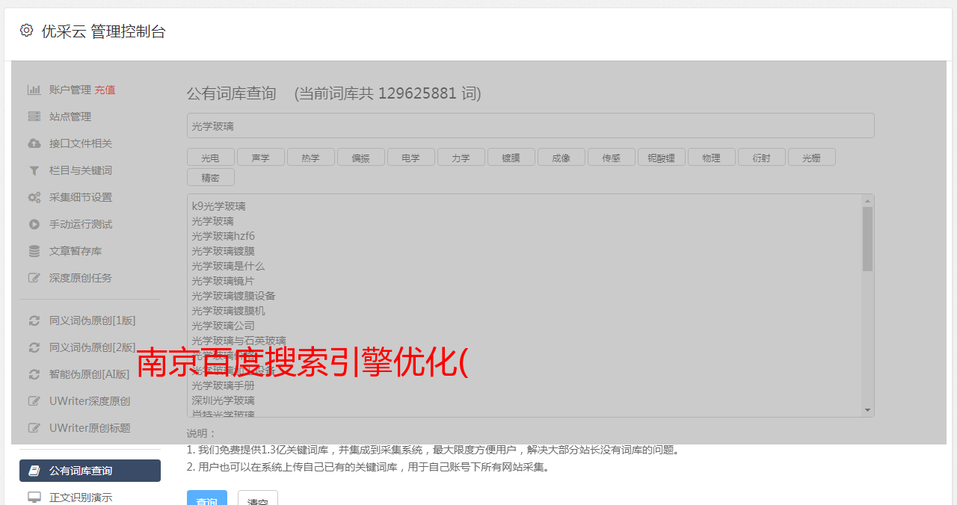Image resolution: width=957 pixels, height=505 pixels.
Task: Click the results list scrollbar up arrow
Action: [x=867, y=201]
